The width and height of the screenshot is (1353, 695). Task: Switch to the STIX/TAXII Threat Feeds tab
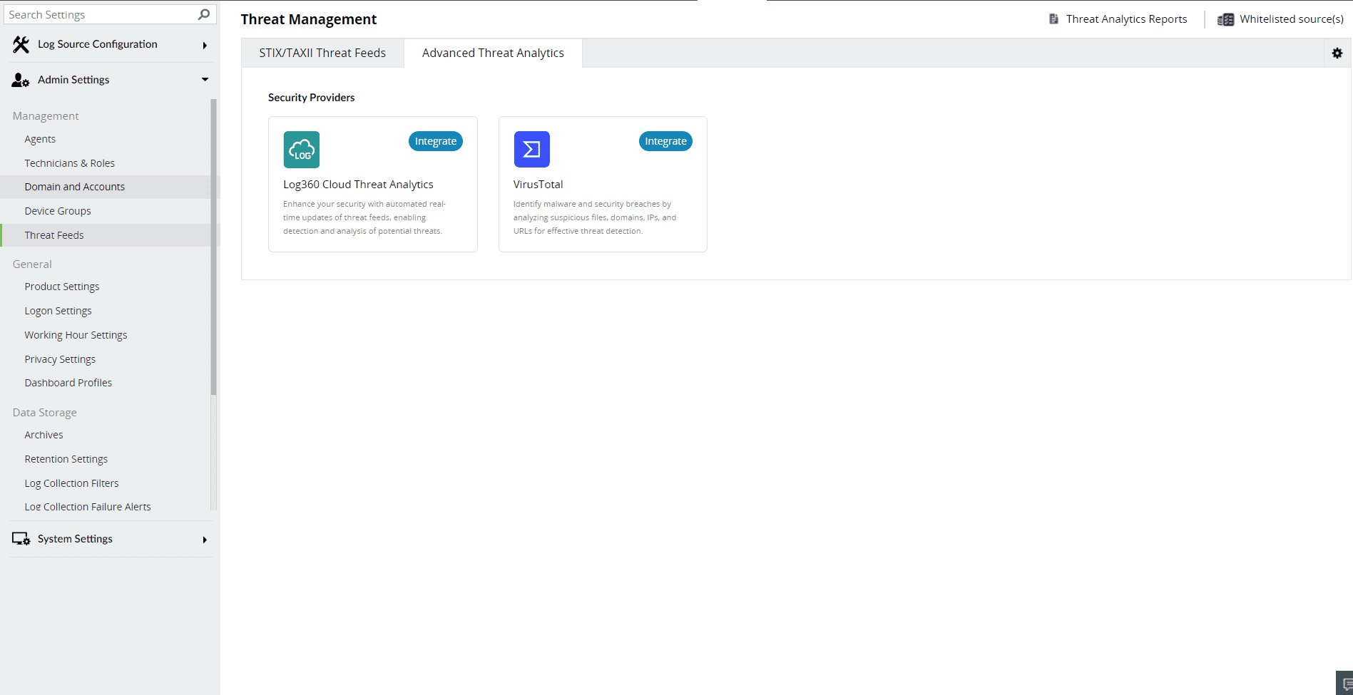click(322, 53)
